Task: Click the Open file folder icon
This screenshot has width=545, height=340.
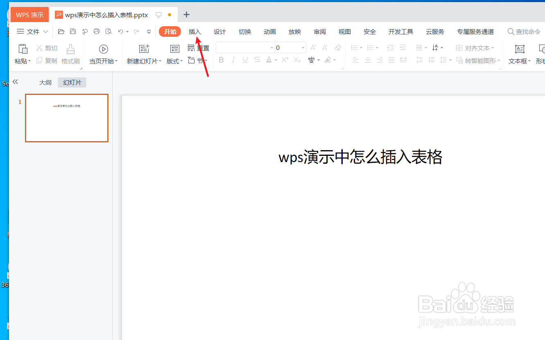Action: [x=61, y=32]
